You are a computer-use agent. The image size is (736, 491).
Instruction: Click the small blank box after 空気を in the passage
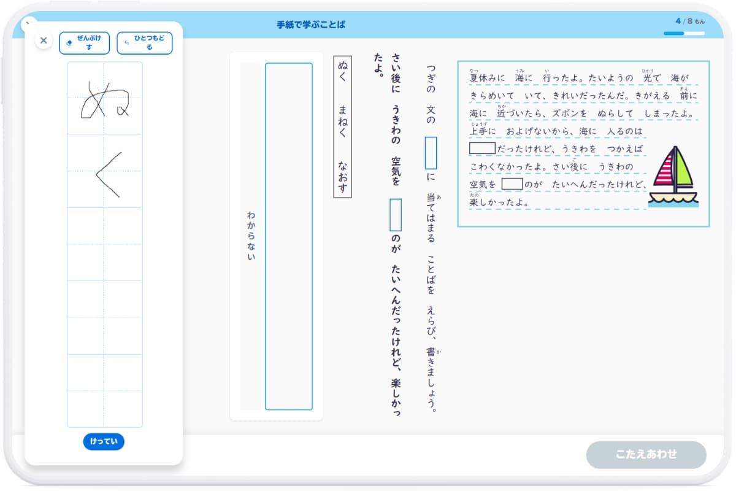coord(513,184)
